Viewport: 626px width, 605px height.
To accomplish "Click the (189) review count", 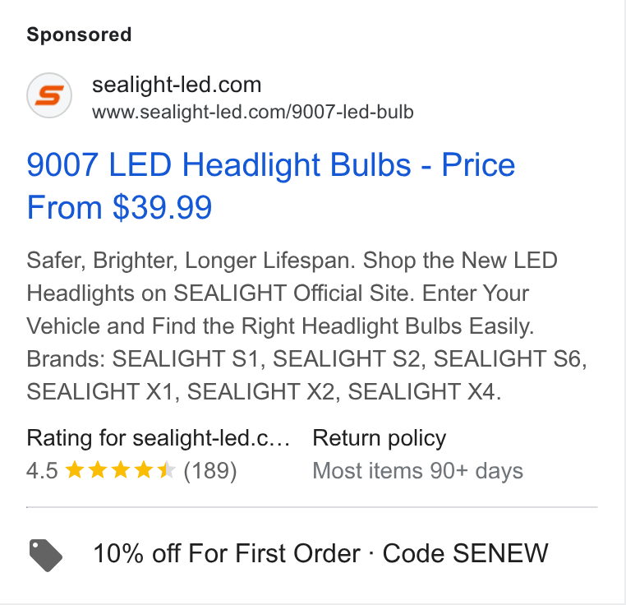I will point(210,471).
